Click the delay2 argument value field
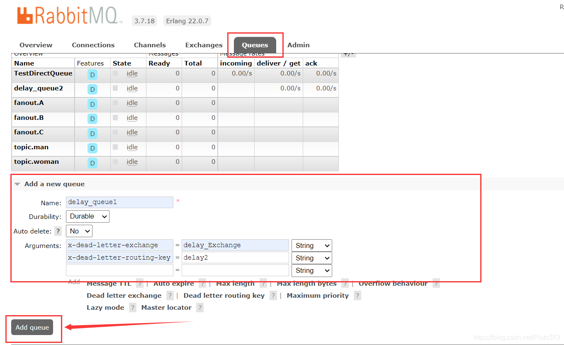 [x=235, y=258]
